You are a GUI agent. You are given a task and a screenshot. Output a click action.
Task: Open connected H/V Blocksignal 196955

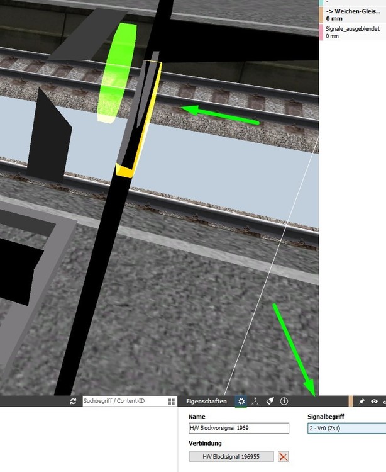click(231, 456)
